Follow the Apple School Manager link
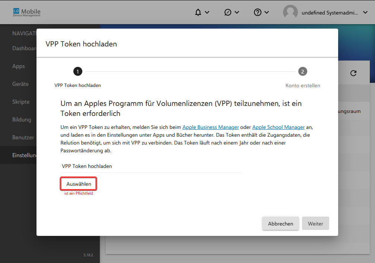 point(279,127)
